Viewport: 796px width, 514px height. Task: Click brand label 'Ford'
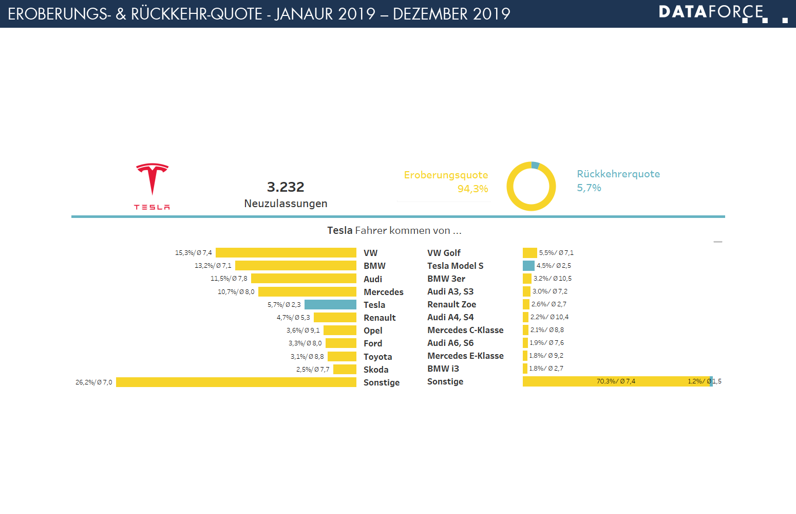[x=373, y=343]
